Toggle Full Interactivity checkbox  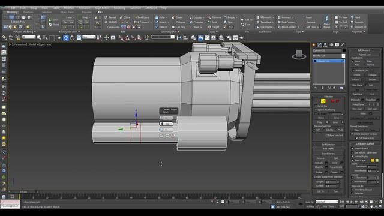click(x=356, y=138)
